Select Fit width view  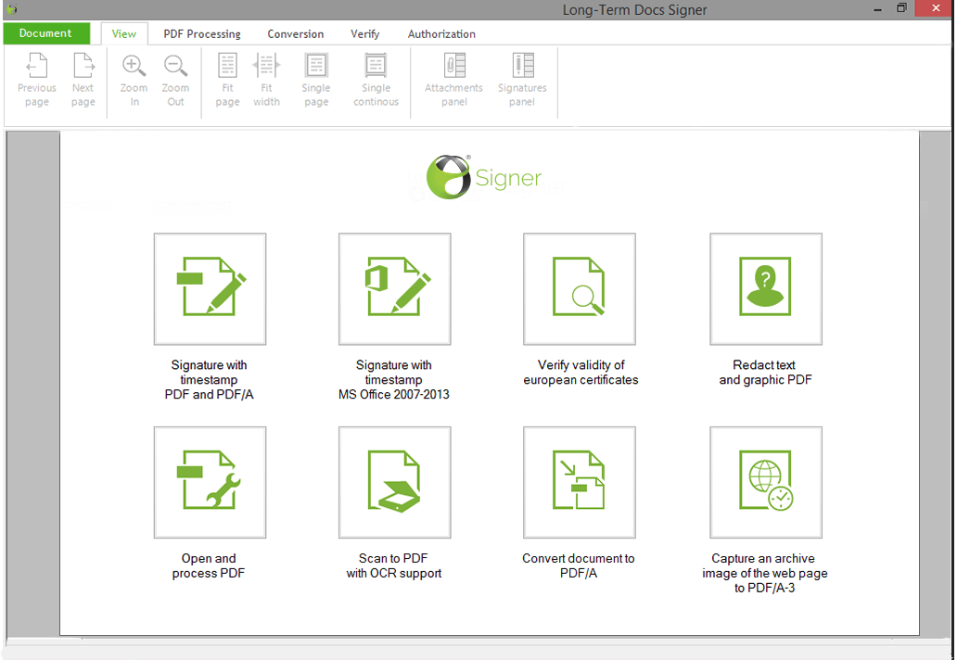point(267,81)
